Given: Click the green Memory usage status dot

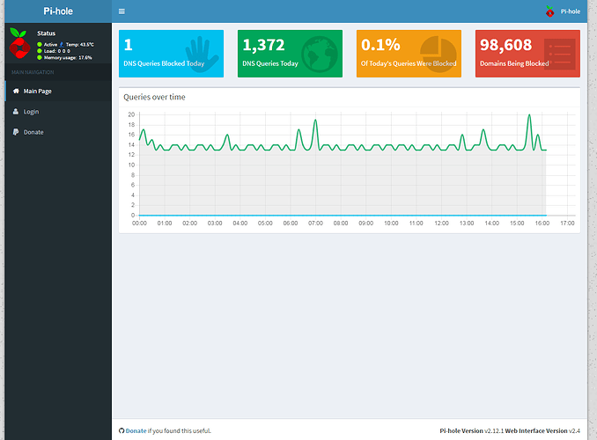Looking at the screenshot, I should coord(40,57).
